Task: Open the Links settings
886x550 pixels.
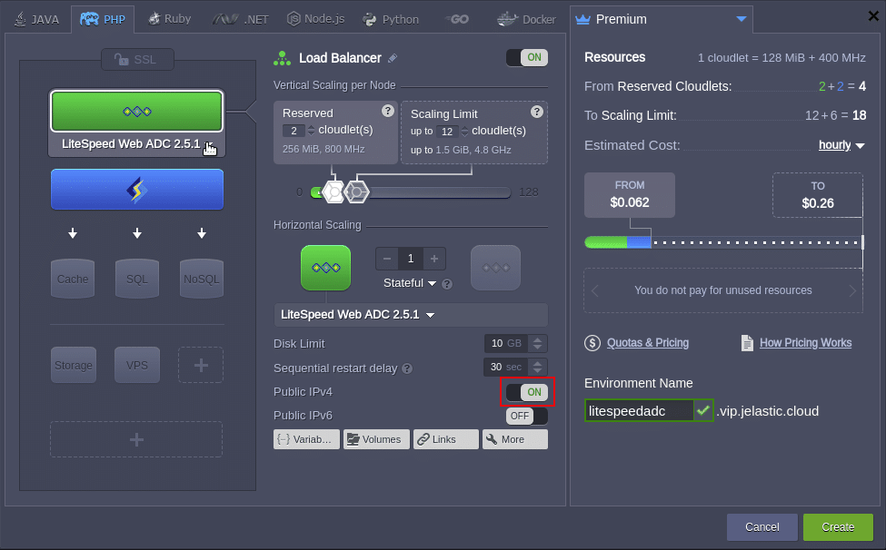Action: 446,439
